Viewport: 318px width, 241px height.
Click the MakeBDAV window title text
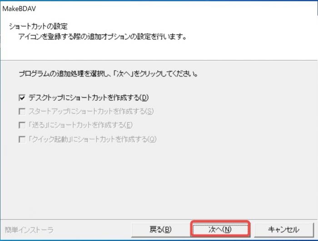(x=19, y=9)
